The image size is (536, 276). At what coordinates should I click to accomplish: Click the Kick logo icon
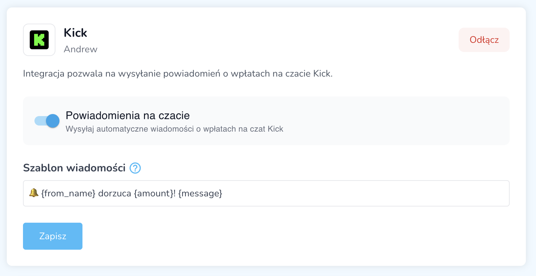click(39, 40)
